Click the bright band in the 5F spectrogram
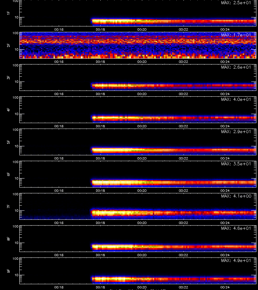This screenshot has width=258, height=290. point(174,150)
